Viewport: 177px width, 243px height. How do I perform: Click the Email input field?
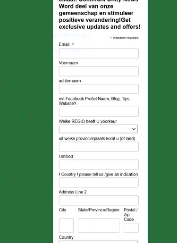click(x=99, y=53)
